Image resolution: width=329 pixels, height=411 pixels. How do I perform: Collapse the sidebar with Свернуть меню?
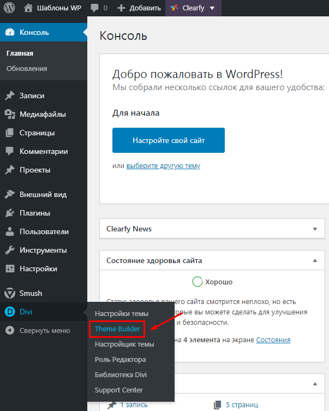coord(44,330)
